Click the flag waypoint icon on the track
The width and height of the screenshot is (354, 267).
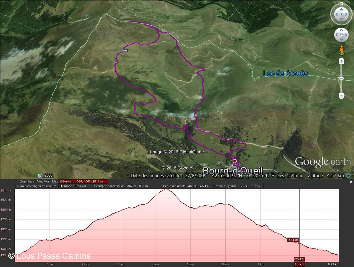coord(125,50)
